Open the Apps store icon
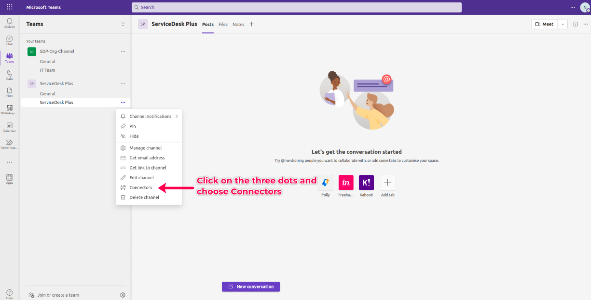The height and width of the screenshot is (300, 591). click(x=10, y=179)
